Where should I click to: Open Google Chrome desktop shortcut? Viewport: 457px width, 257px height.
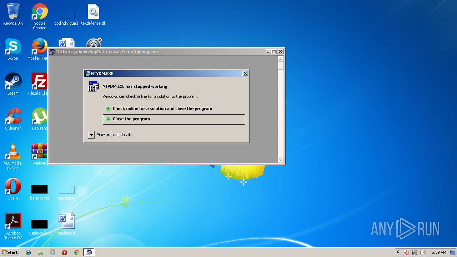click(x=40, y=16)
